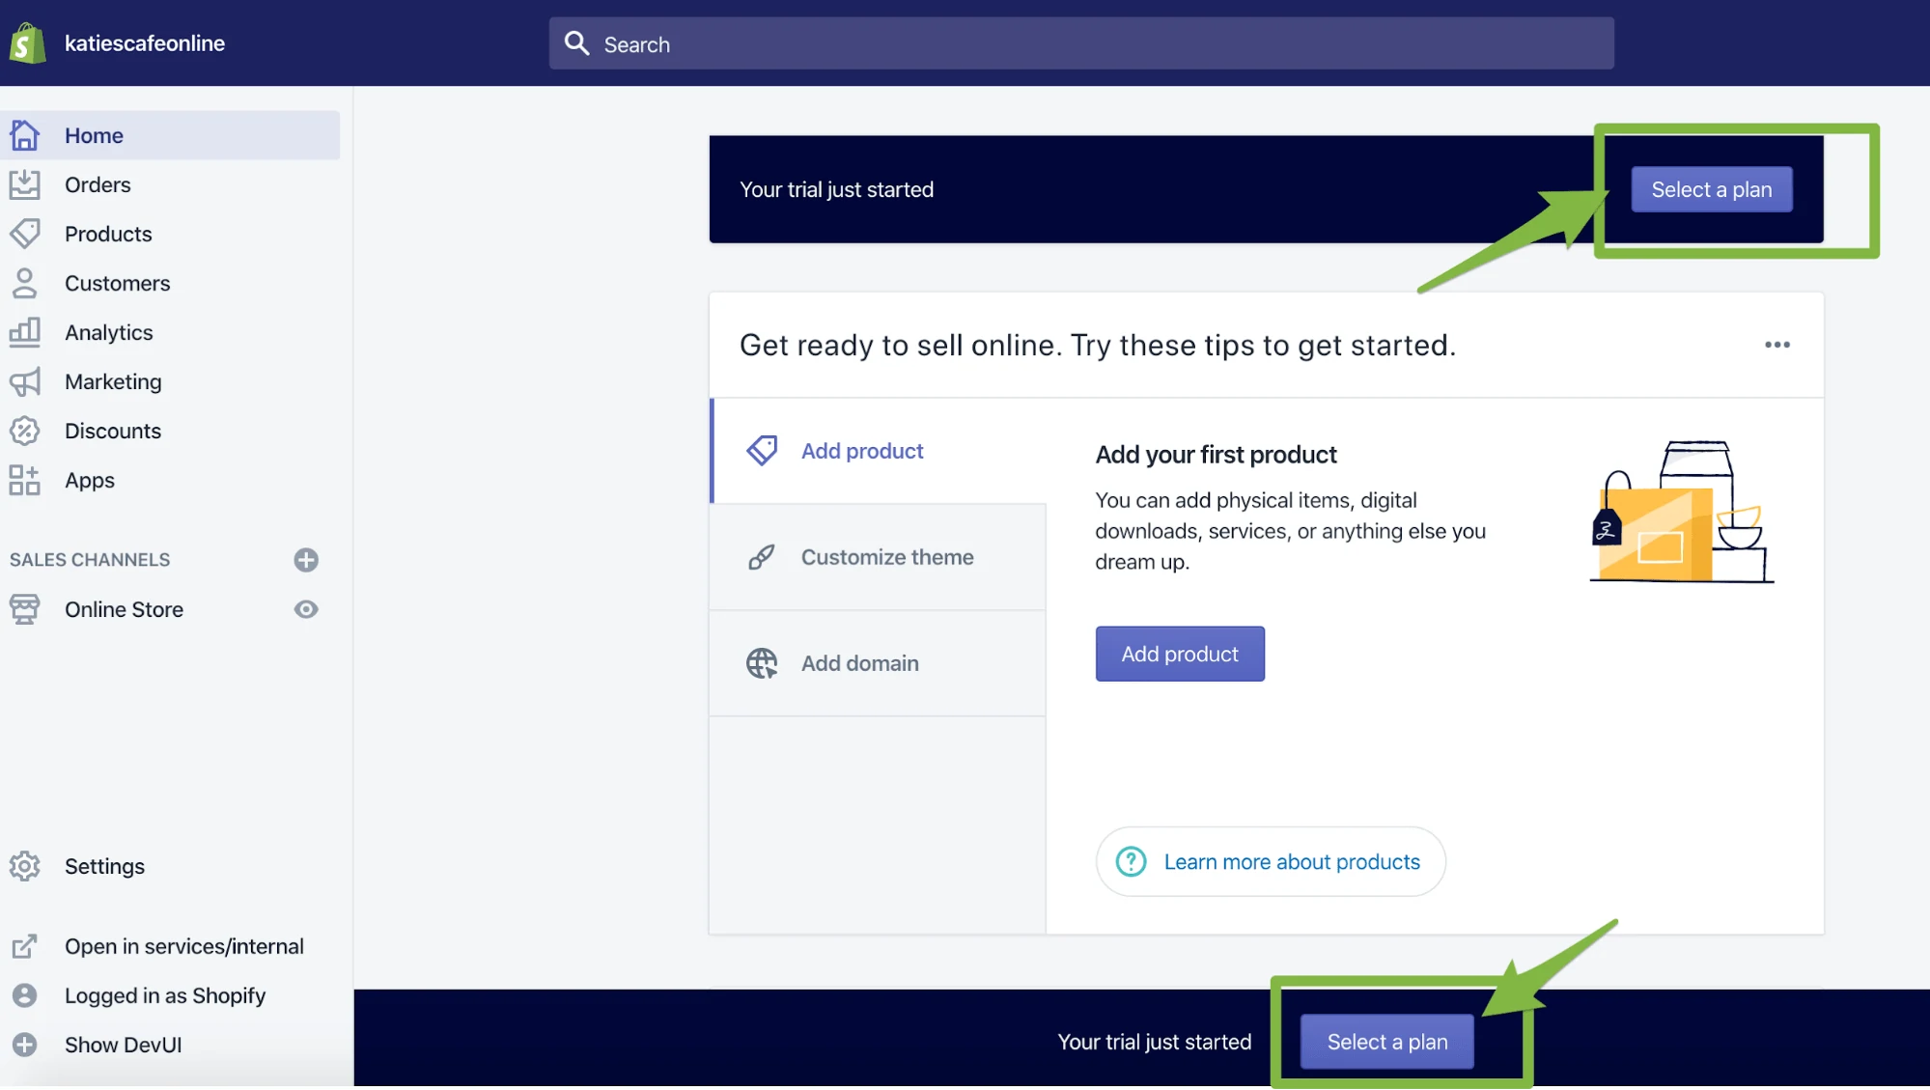Select the Add product option

(861, 451)
